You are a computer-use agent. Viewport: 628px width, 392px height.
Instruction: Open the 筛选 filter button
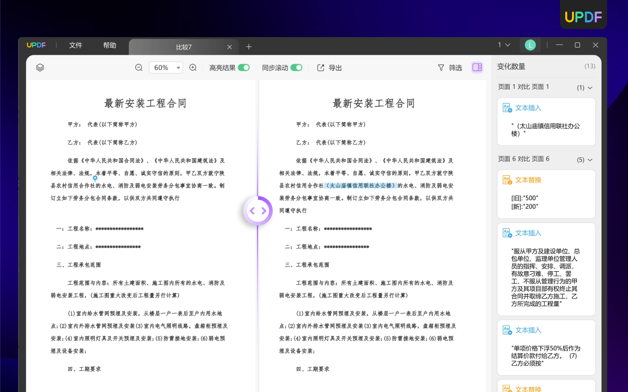pyautogui.click(x=450, y=67)
